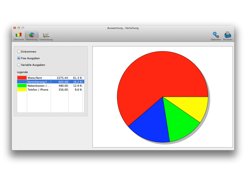Open the Übersicht overview icon
The height and width of the screenshot is (185, 246).
[19, 35]
